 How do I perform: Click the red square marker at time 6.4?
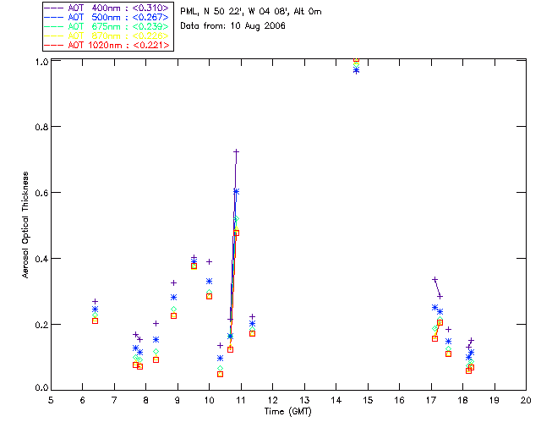pos(96,321)
